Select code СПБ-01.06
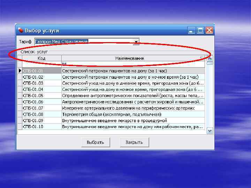The image size is (251, 188). pos(41,102)
